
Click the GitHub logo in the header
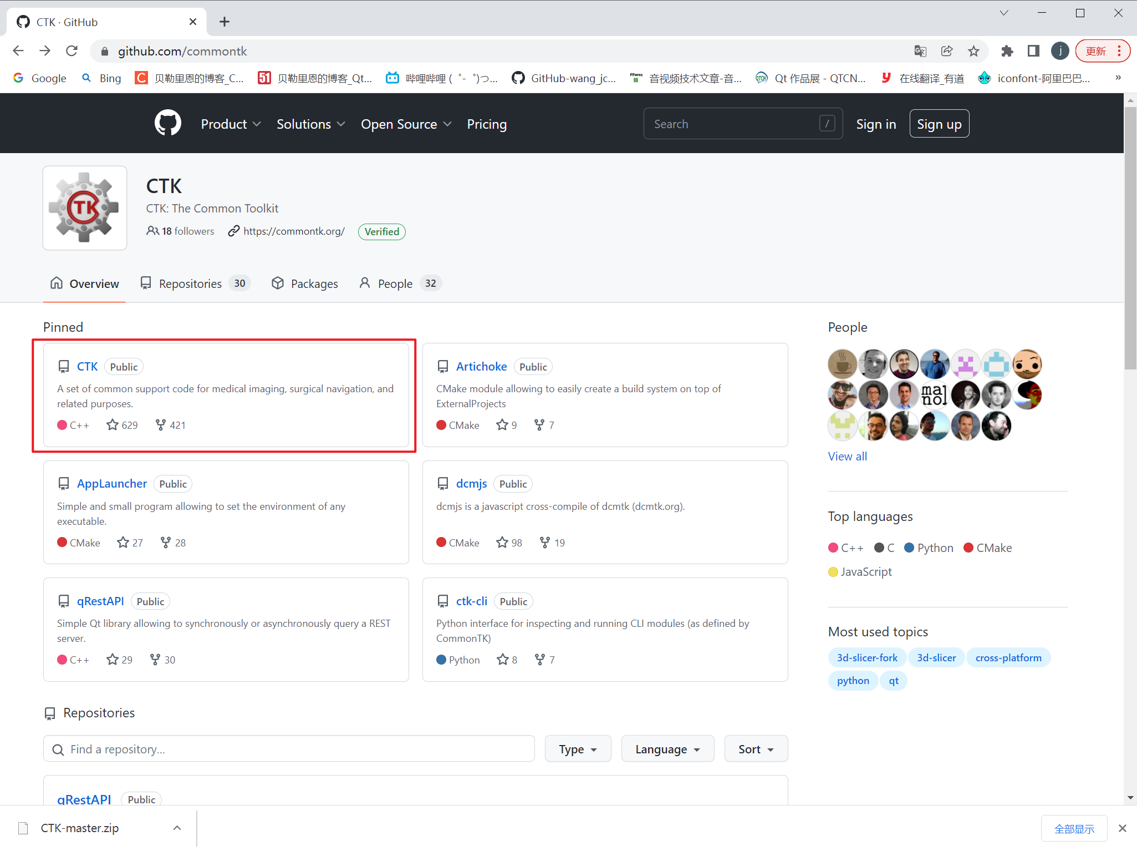pos(167,123)
